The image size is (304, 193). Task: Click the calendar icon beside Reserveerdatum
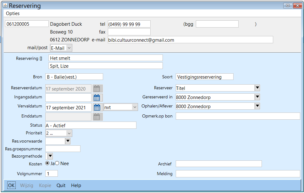point(98,89)
